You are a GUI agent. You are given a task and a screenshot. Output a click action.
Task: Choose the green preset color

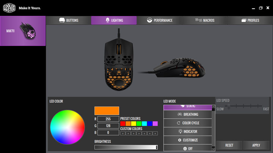(139, 124)
